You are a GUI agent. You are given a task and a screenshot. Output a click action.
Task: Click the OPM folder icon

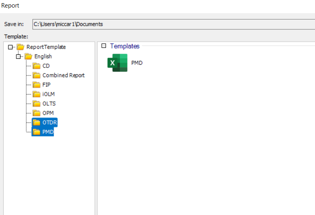(x=37, y=113)
